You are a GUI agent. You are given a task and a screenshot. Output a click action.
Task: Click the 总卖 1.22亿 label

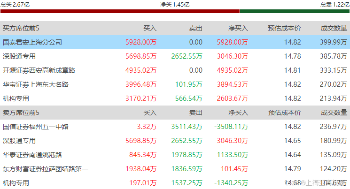335,5
